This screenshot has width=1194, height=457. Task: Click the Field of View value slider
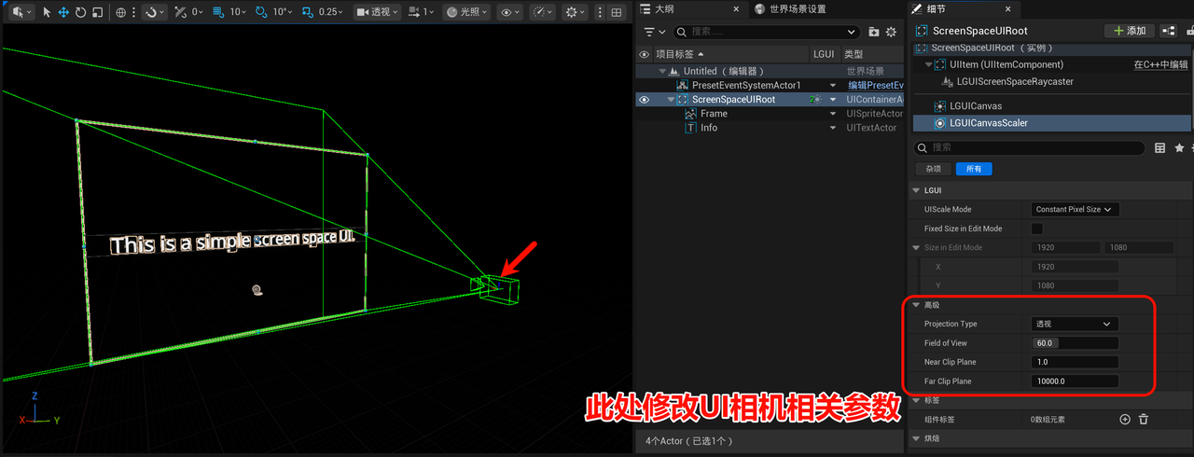pyautogui.click(x=1075, y=343)
